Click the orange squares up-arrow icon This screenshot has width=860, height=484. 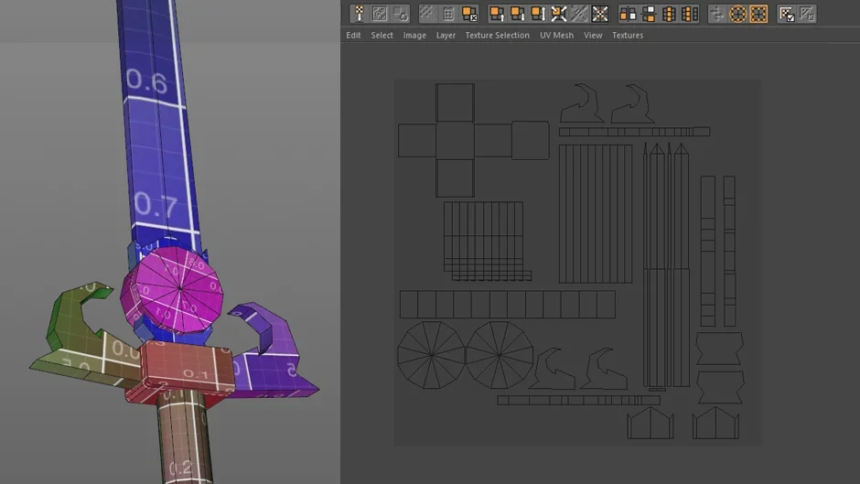coord(497,14)
